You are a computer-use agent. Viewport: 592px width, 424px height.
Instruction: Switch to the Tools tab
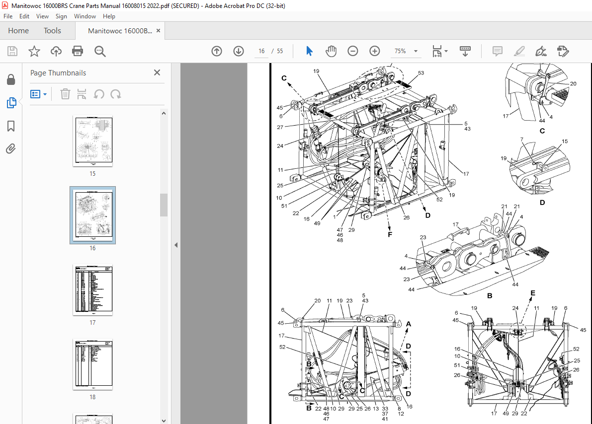click(52, 31)
